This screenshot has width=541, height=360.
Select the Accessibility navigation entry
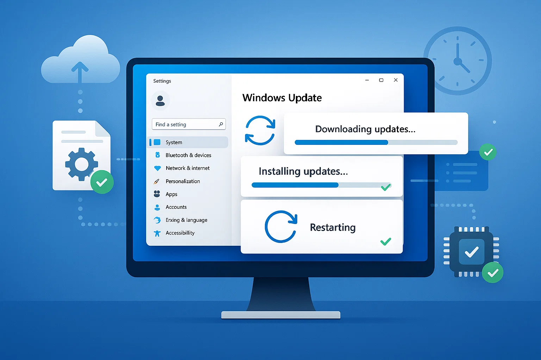(180, 233)
